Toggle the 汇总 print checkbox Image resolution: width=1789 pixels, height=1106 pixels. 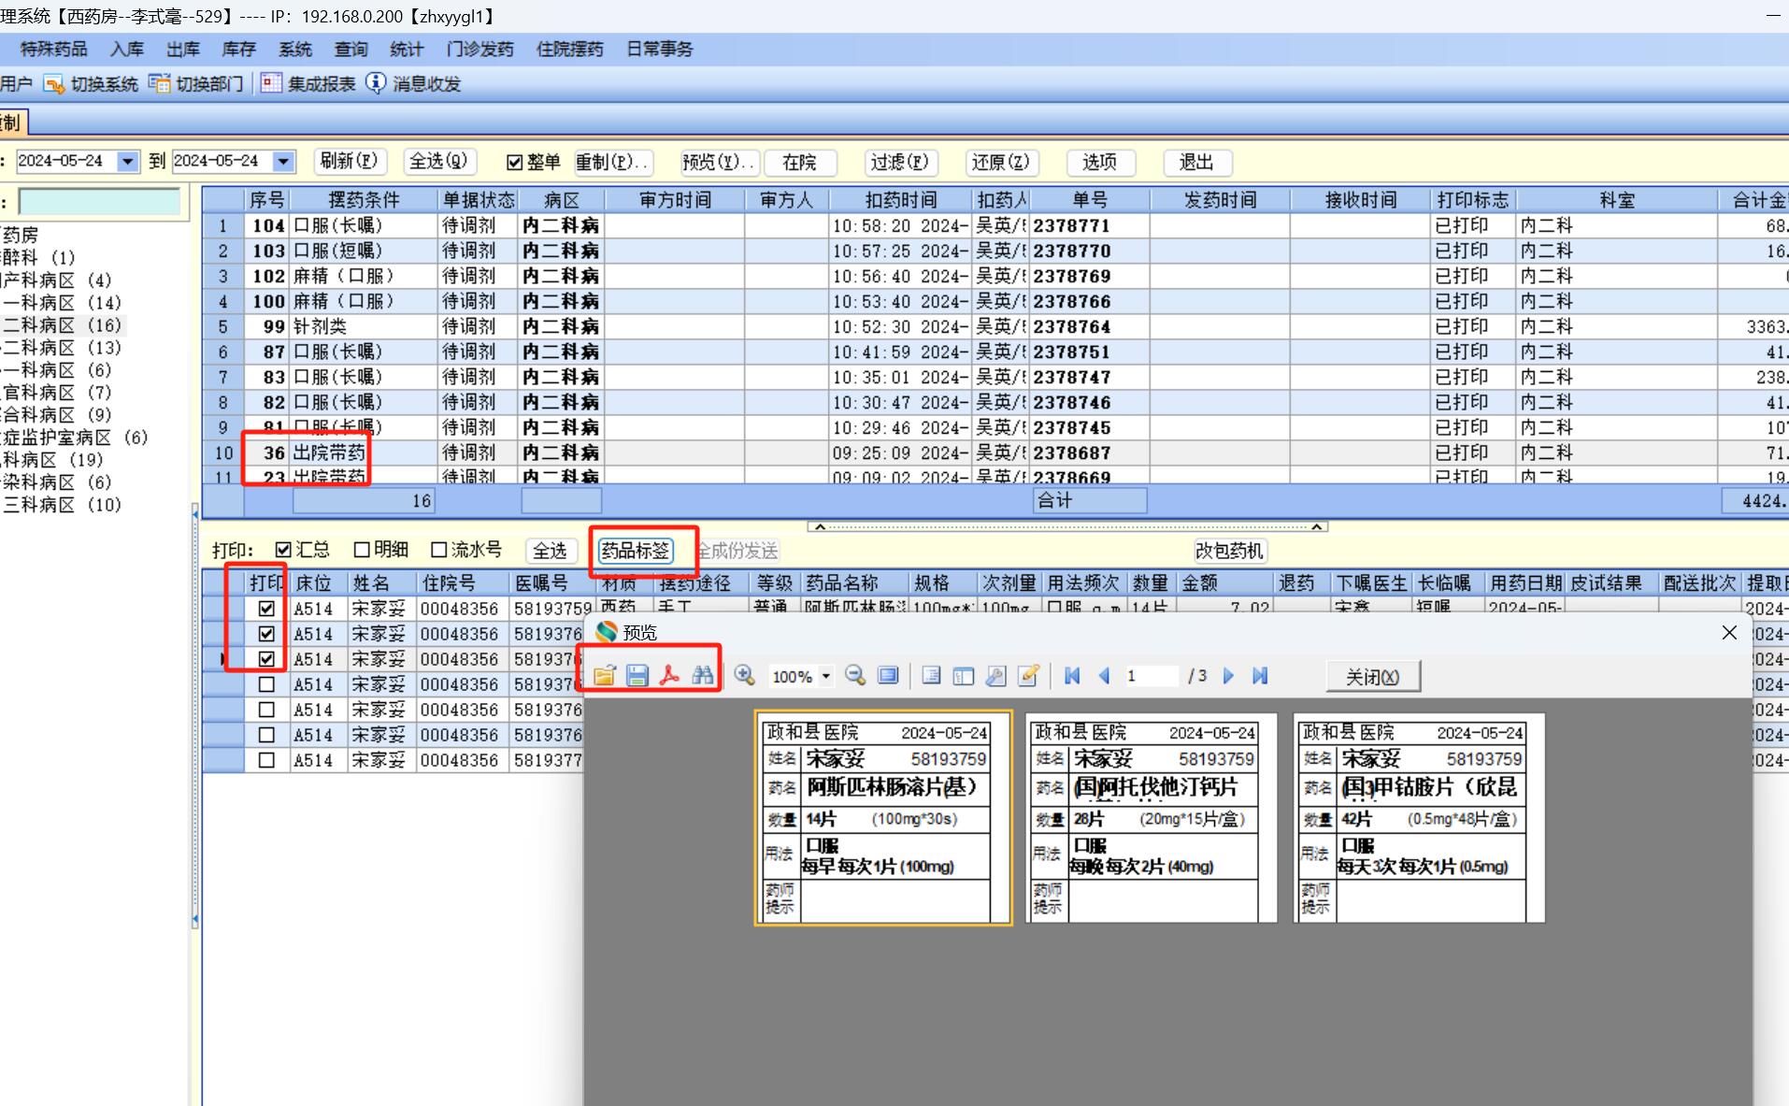tap(283, 550)
